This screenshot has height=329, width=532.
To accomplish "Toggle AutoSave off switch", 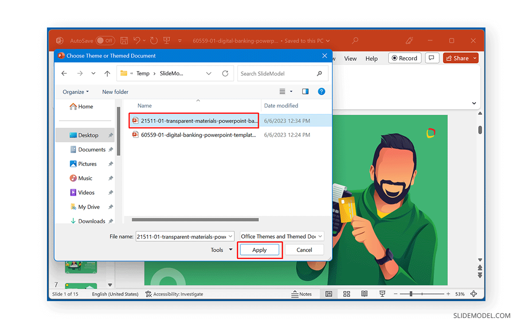I will (105, 40).
